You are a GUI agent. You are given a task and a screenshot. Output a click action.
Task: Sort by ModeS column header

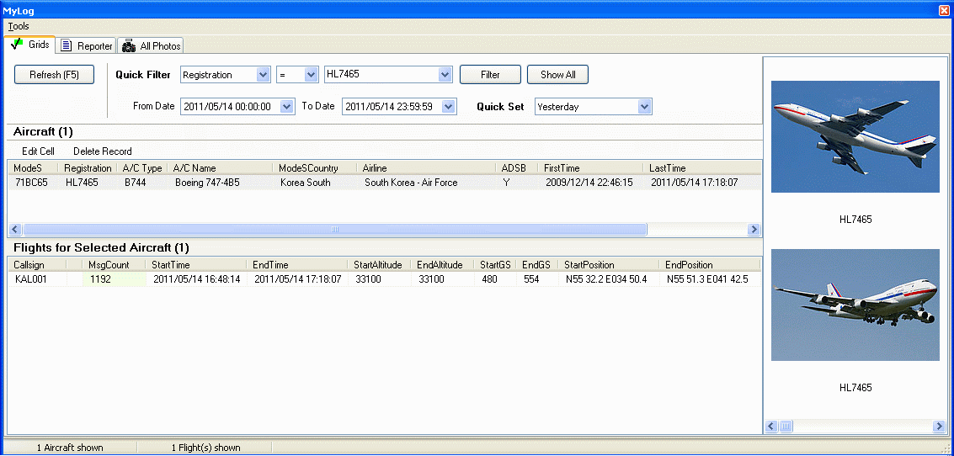click(x=33, y=167)
